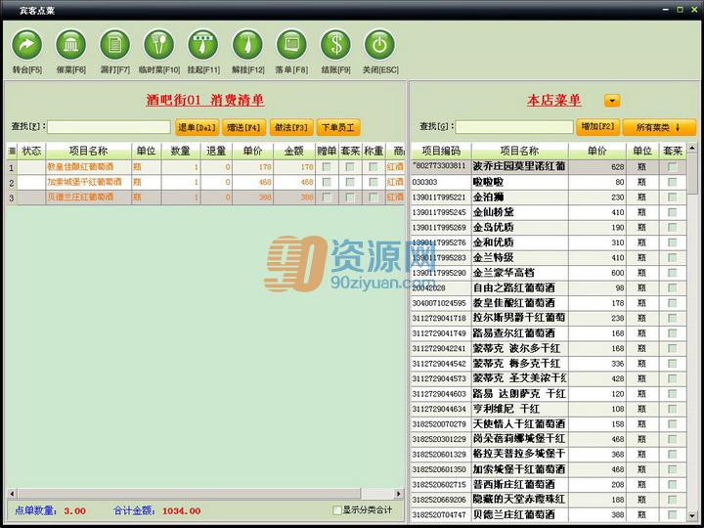Select menu item 金仙粉黛
Viewport: 704px width, 528px height.
pos(549,212)
